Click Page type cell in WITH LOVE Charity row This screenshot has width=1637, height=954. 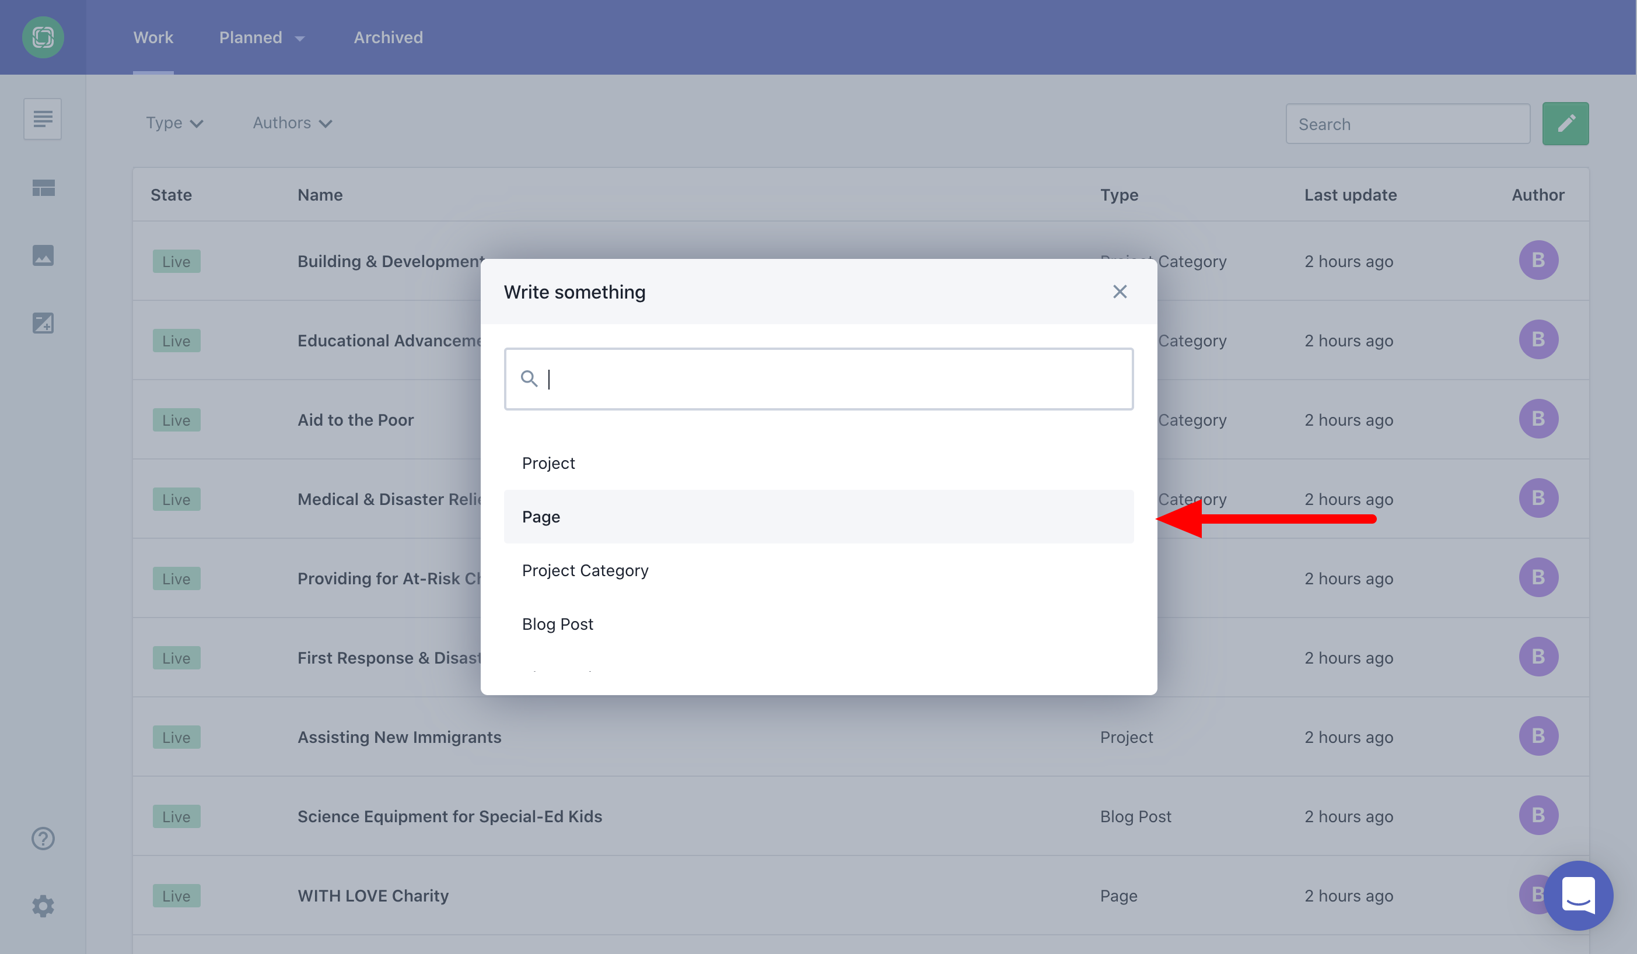click(x=1118, y=896)
